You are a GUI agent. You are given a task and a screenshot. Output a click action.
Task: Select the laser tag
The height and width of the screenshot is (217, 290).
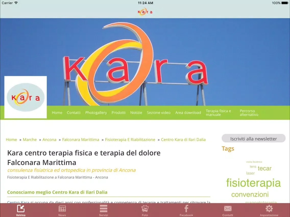pyautogui.click(x=250, y=173)
